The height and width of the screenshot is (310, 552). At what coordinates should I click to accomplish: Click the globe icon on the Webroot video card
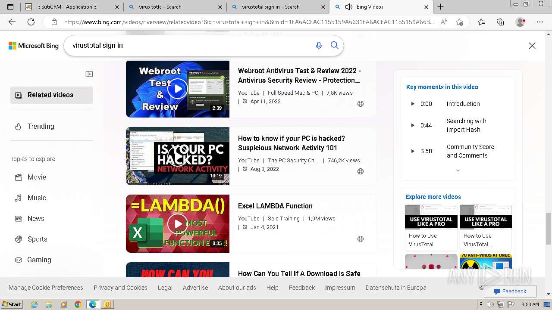click(361, 104)
